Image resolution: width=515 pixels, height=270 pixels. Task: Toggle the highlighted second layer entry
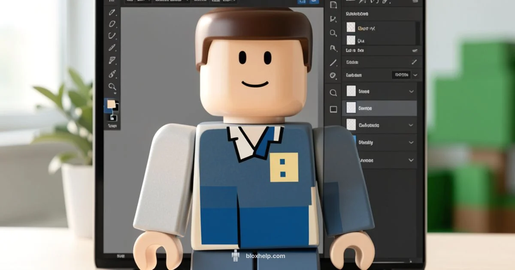[x=380, y=108]
